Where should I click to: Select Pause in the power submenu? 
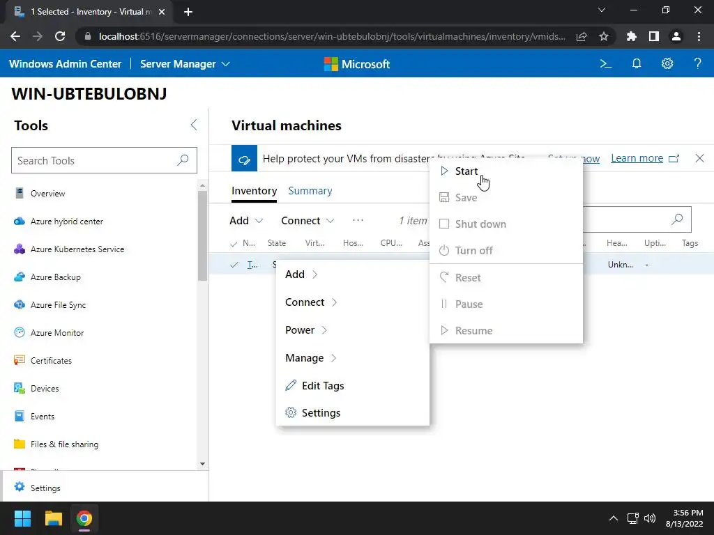click(x=506, y=304)
